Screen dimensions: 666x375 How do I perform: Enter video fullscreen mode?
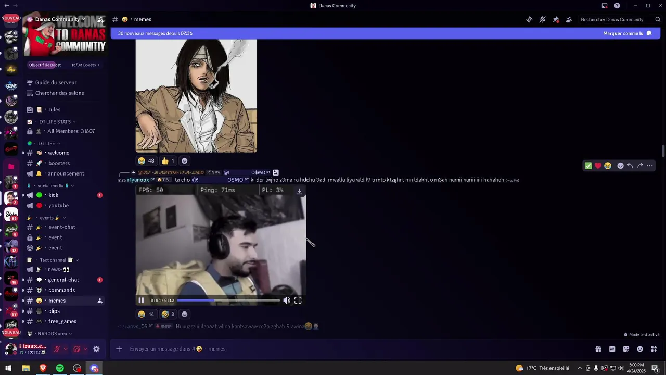[x=298, y=301]
